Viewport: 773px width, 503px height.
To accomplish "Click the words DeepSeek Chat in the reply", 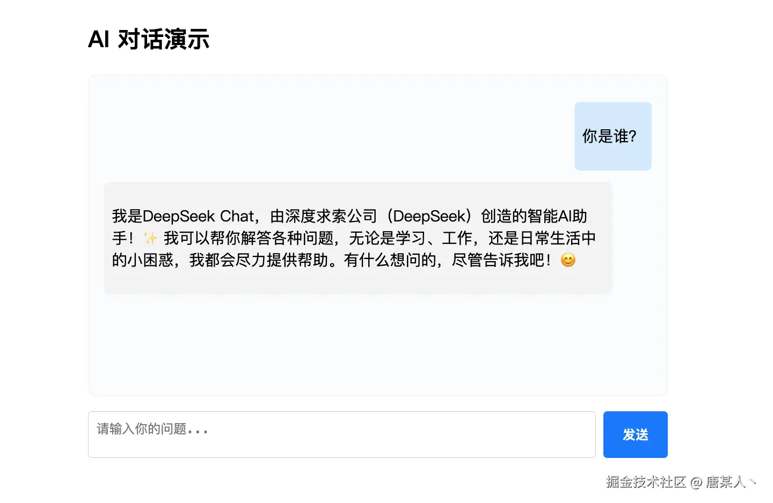I will tap(199, 216).
